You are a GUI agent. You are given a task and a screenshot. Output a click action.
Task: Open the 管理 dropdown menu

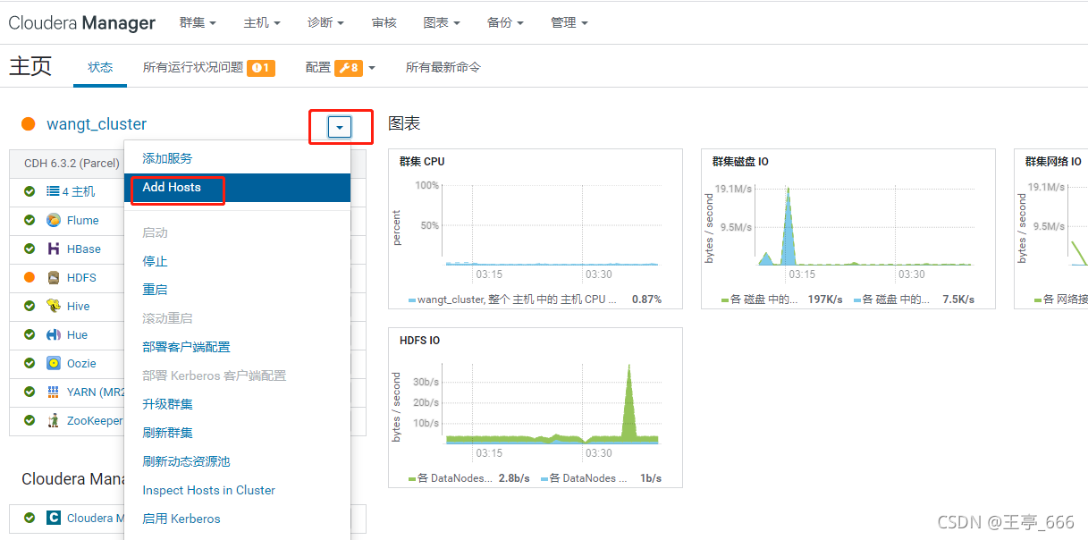569,22
